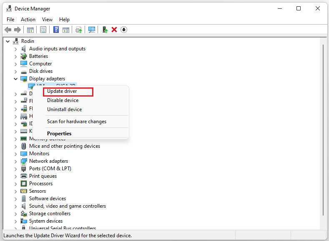Click Scan for hardware changes monitor icon
329x241 pixels.
(91, 30)
